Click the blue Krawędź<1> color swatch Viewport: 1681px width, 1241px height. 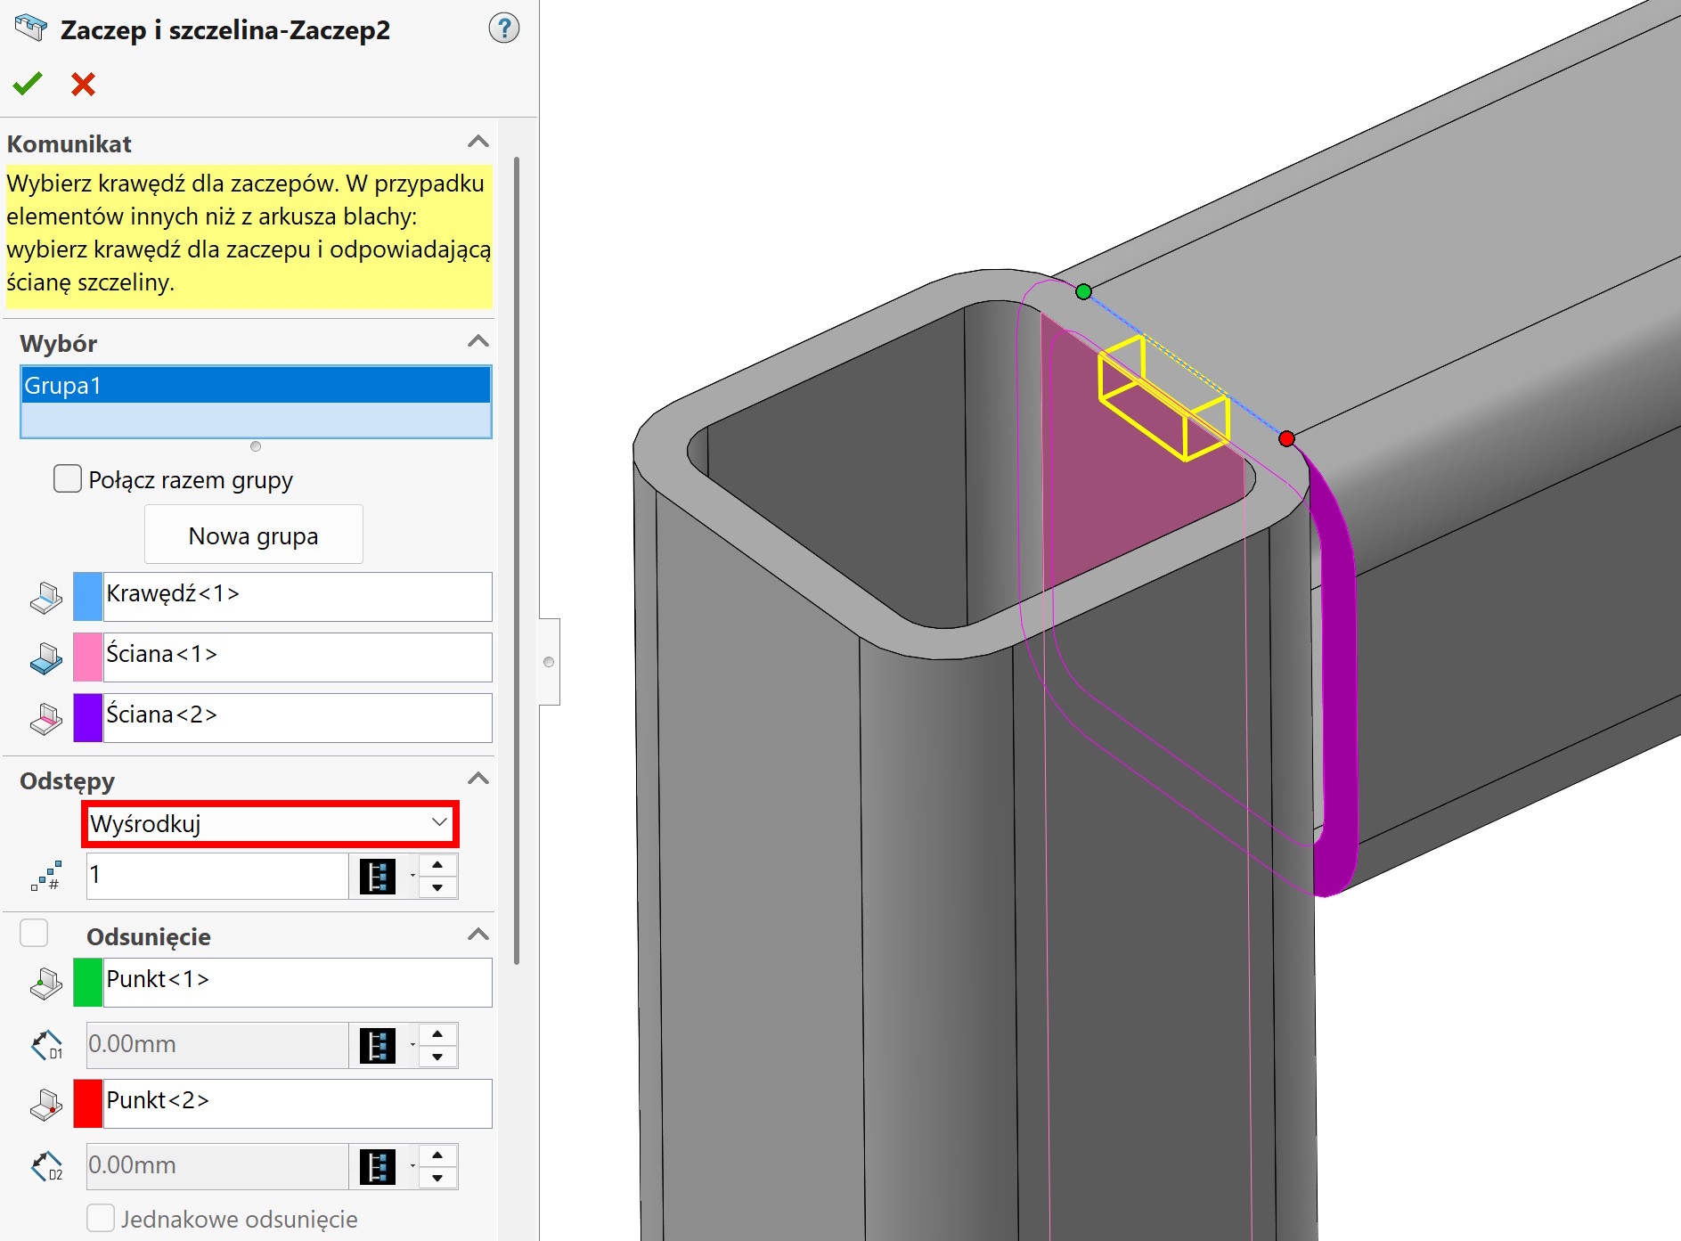pyautogui.click(x=87, y=596)
